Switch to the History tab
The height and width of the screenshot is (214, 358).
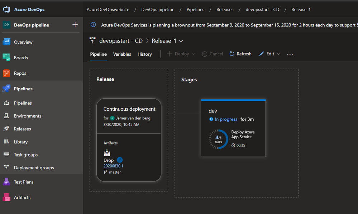pyautogui.click(x=144, y=54)
